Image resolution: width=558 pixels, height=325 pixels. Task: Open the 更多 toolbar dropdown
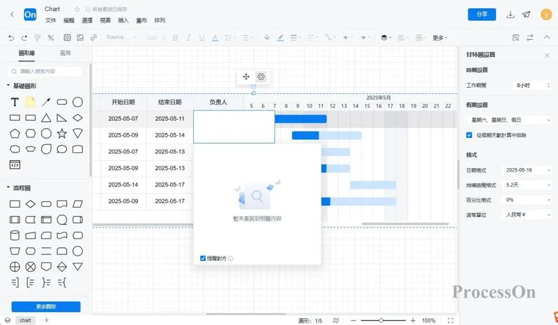click(x=440, y=38)
